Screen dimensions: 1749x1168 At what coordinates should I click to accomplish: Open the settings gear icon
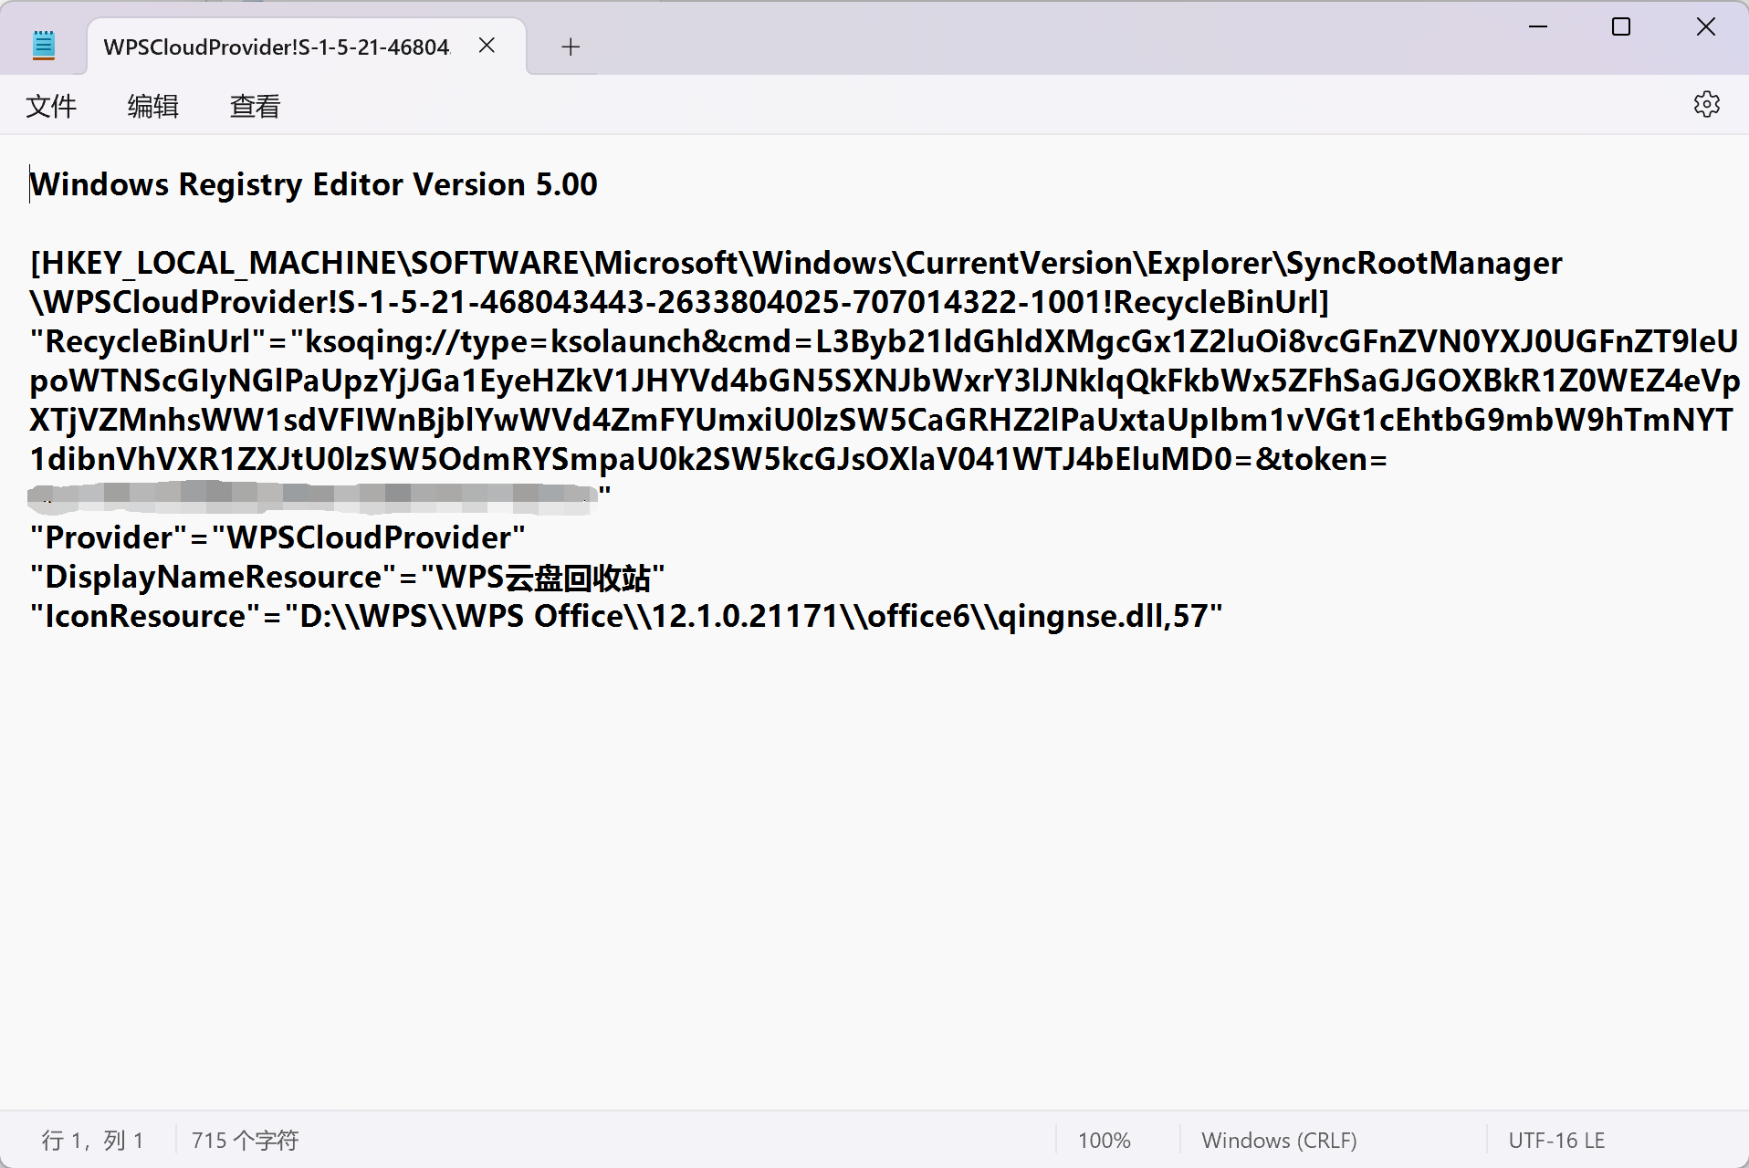1706,105
